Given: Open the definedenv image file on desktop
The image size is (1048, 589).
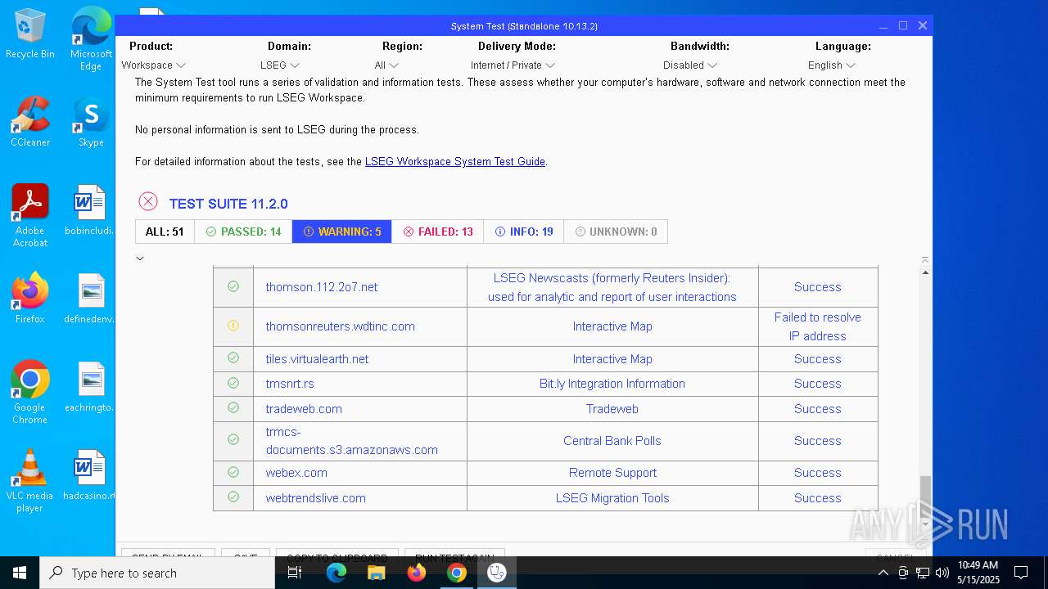Looking at the screenshot, I should coord(90,299).
